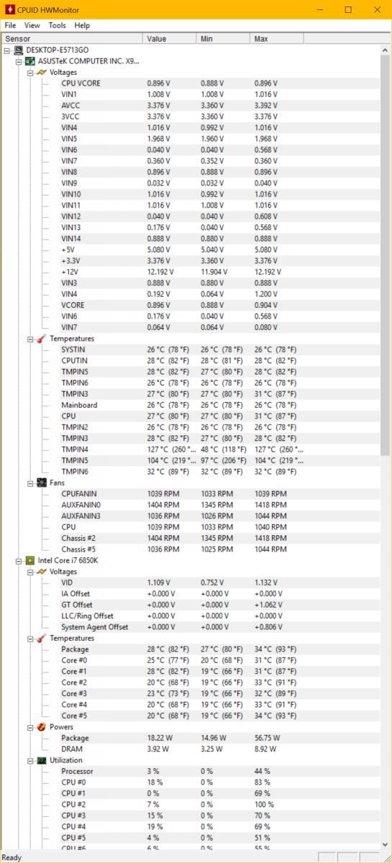Click the Value column header

170,39
